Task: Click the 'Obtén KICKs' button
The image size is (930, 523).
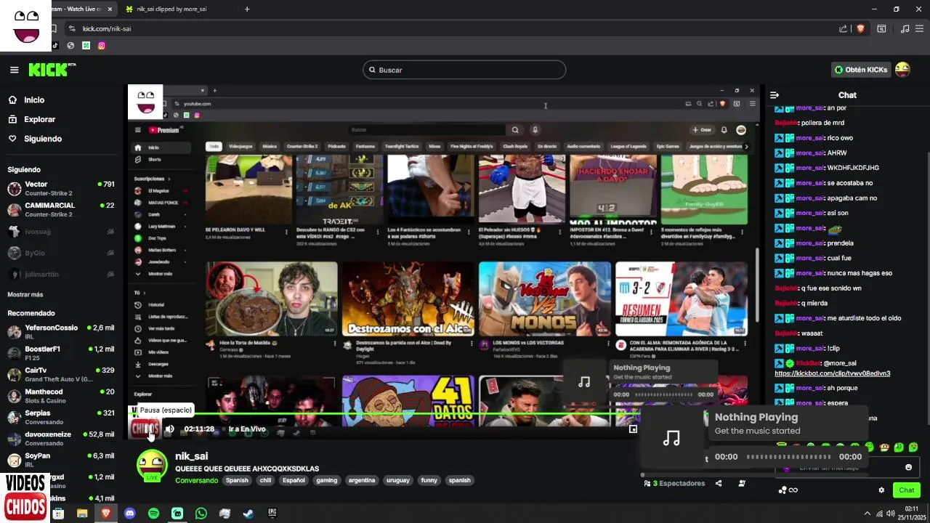Action: (x=861, y=70)
